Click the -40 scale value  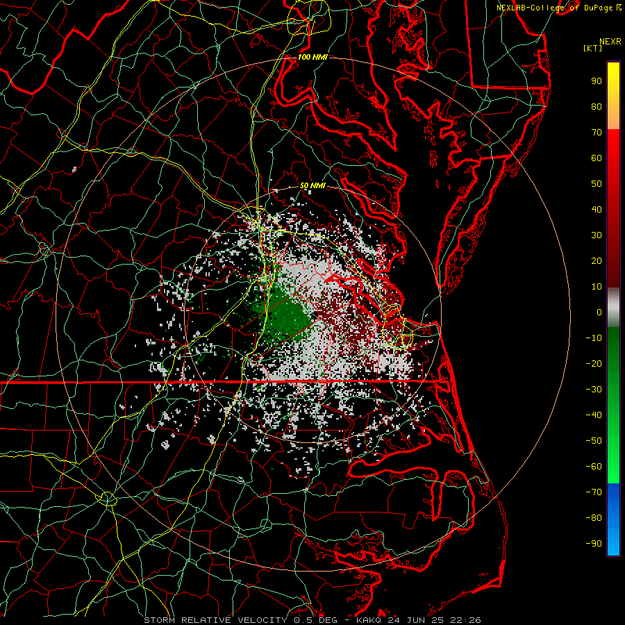594,415
